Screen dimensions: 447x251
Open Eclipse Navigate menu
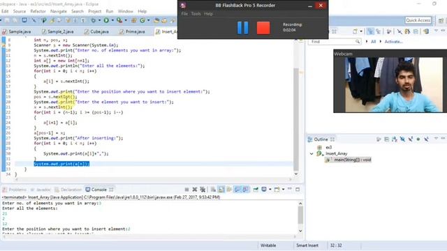pos(59,11)
